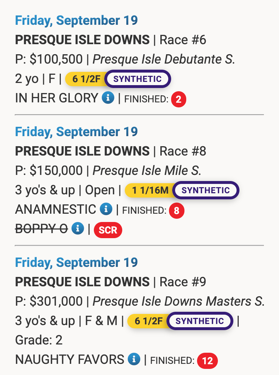
Task: Click Friday, September 19 date above Race #8
Action: pos(76,132)
